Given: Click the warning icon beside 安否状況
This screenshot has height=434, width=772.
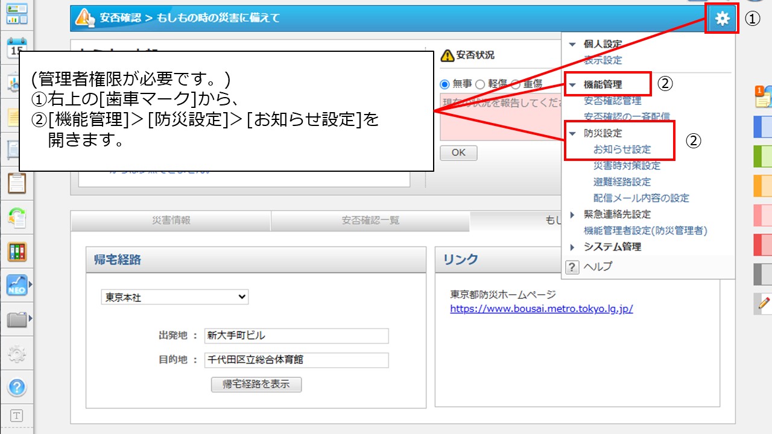Looking at the screenshot, I should pos(447,55).
